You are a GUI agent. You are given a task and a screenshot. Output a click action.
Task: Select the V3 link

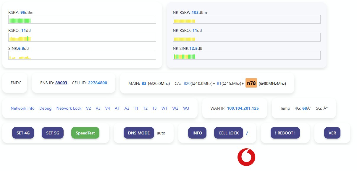click(98, 108)
